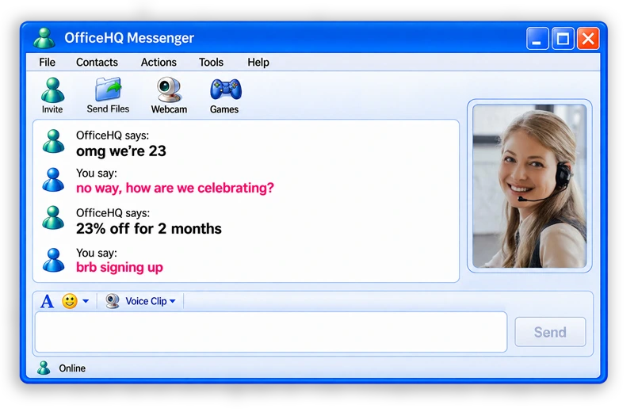The height and width of the screenshot is (412, 638).
Task: Minimize the Messenger window
Action: 537,39
